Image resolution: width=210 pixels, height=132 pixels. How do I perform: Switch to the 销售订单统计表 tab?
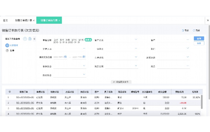coord(23,20)
